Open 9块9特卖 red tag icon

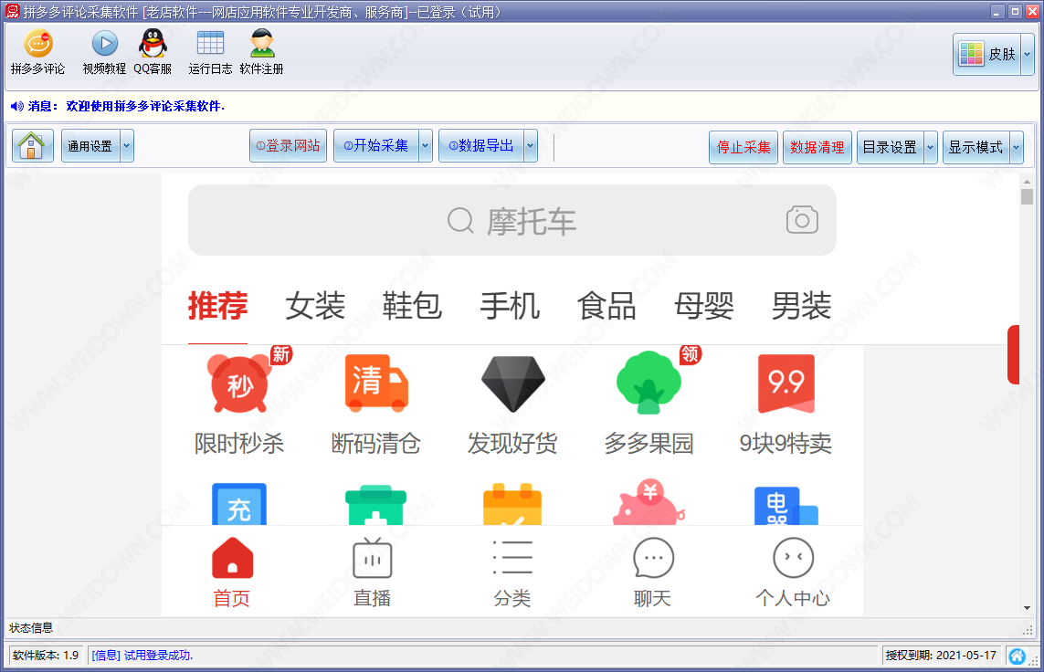[786, 383]
